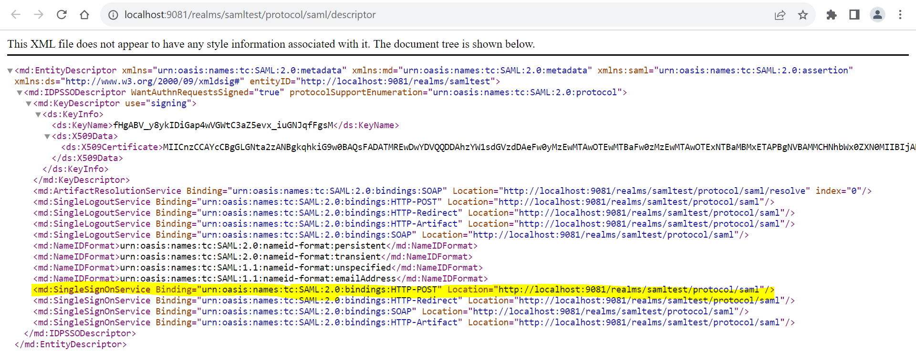
Task: Bookmark this page with the star
Action: pyautogui.click(x=803, y=15)
